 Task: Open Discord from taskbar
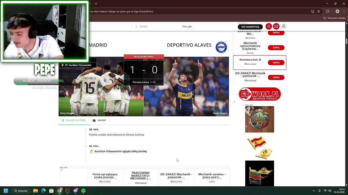pyautogui.click(x=75, y=191)
